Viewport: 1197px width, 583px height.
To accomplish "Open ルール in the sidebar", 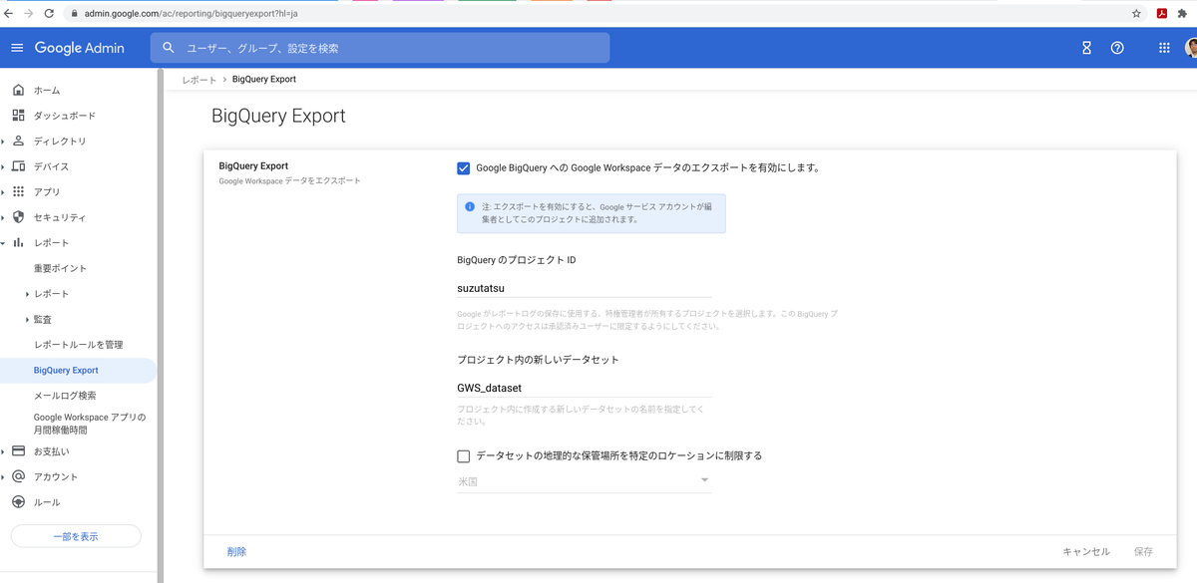I will 47,502.
